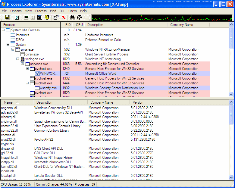235x188 pixels.
Task: Click the process list scroll up arrow
Action: (231, 24)
